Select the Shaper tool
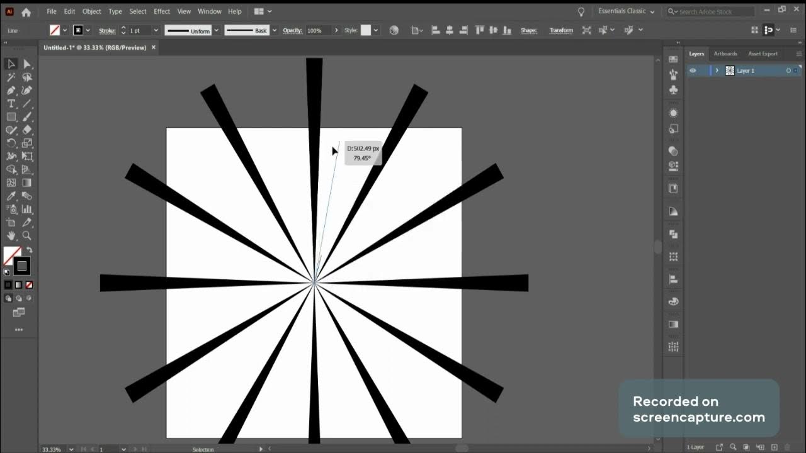The image size is (806, 453). coord(11,130)
